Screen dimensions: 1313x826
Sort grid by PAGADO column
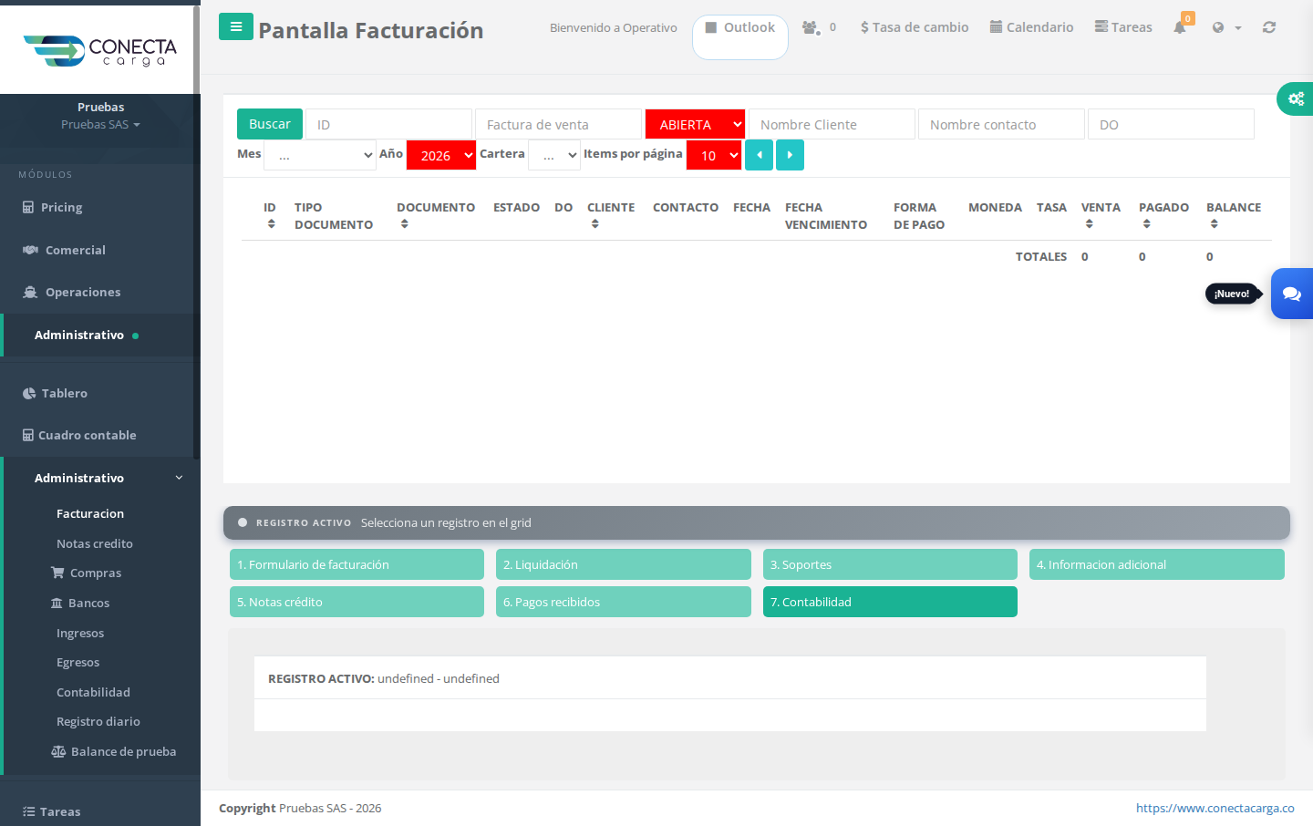point(1146,223)
